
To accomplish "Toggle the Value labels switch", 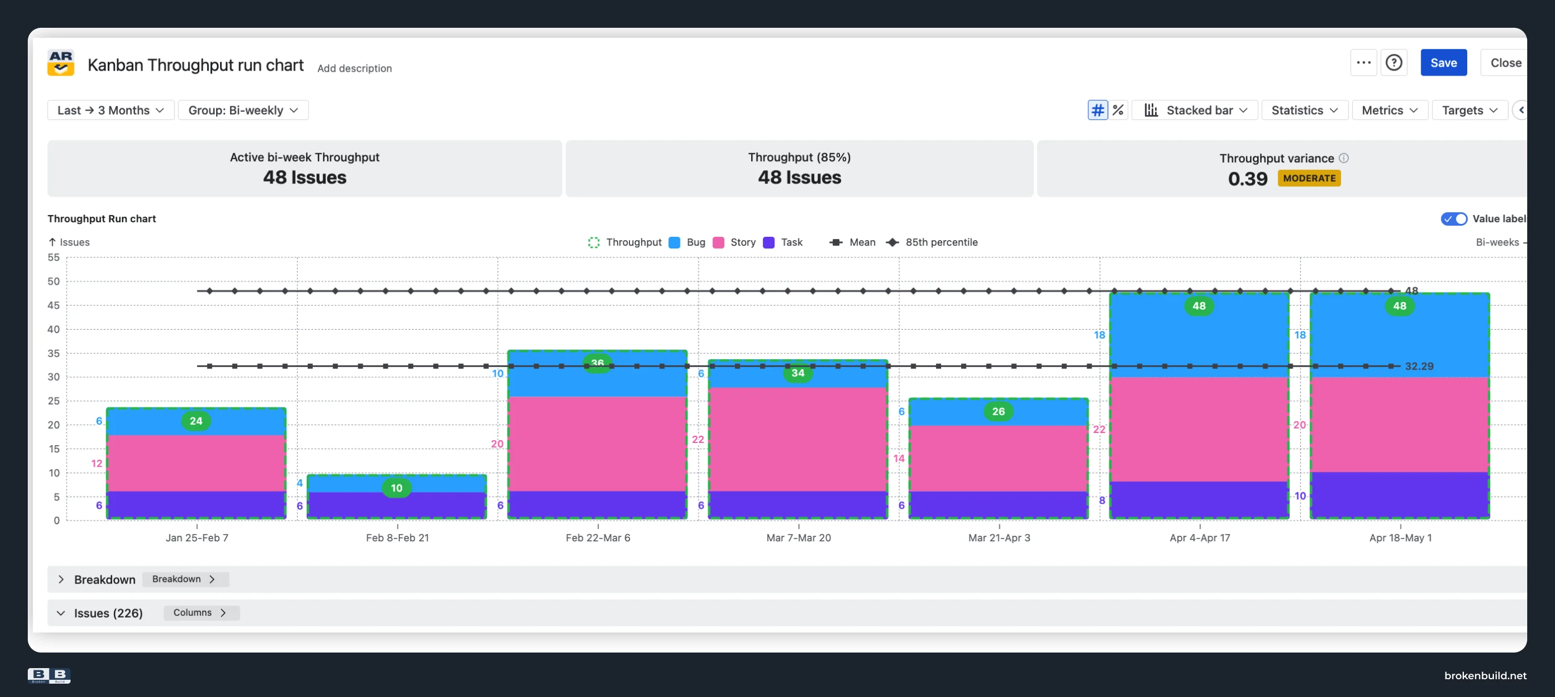I will tap(1453, 218).
